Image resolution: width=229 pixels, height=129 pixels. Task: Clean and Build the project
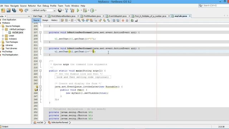72,10
